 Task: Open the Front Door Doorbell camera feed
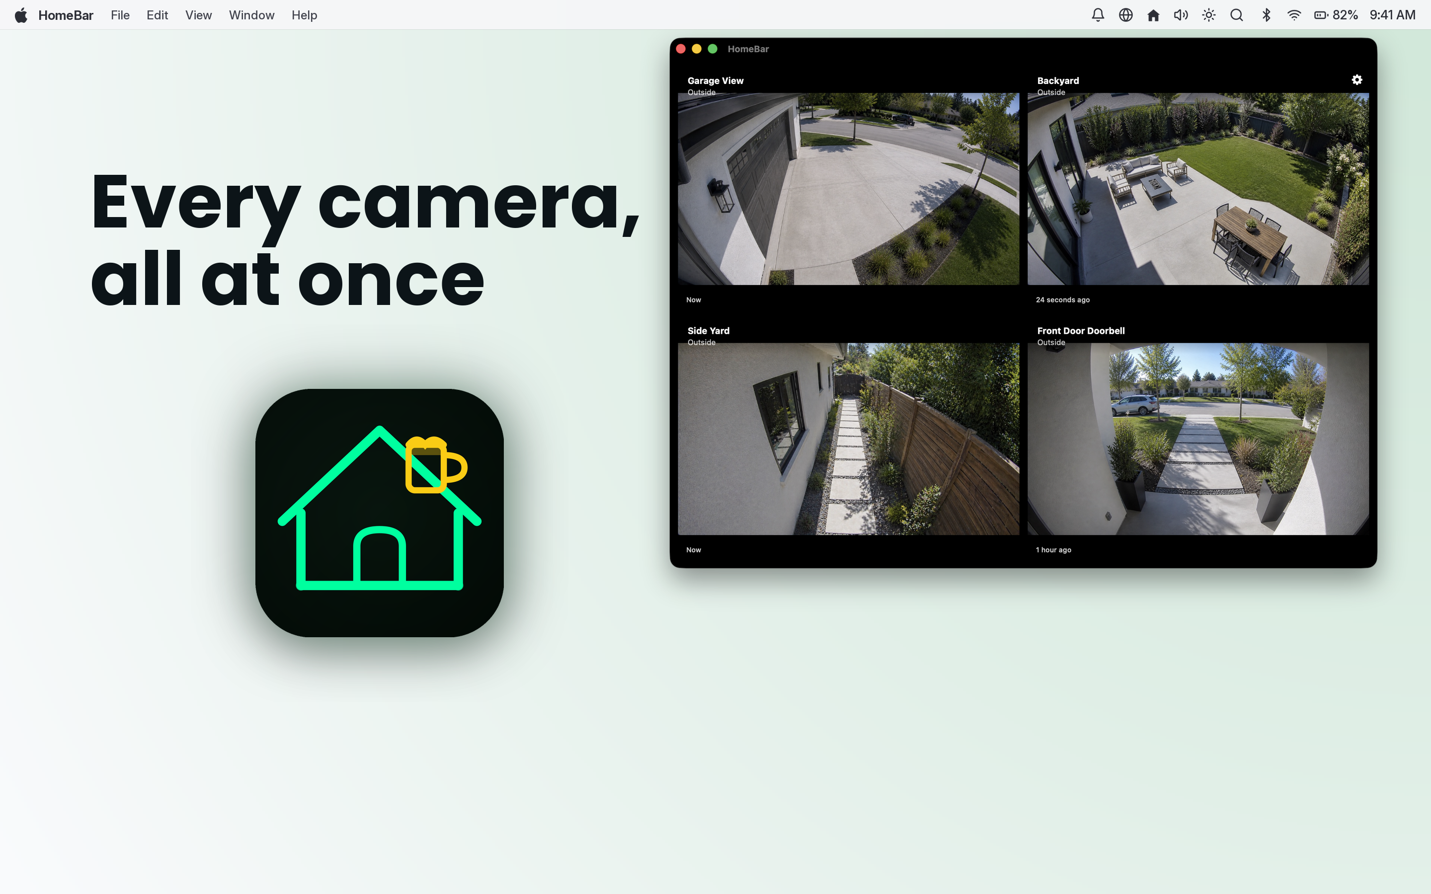[1198, 439]
